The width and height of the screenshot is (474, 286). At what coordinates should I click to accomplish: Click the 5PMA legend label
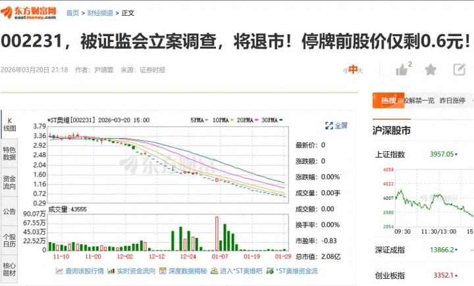(197, 120)
